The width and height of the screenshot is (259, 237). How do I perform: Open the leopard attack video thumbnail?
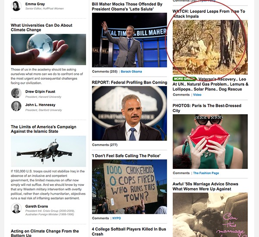click(x=210, y=47)
